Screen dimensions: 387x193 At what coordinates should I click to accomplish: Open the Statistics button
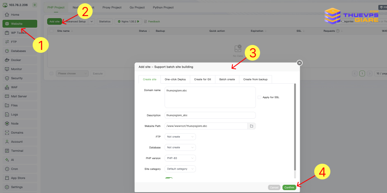pos(105,21)
